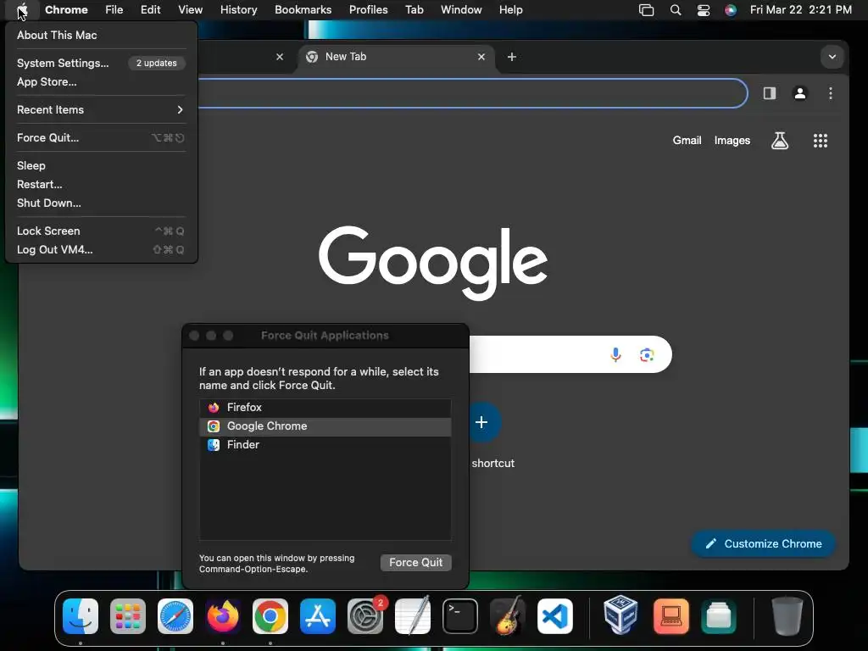Select Finder in Force Quit list
Screen dimensions: 868x651
coord(325,445)
